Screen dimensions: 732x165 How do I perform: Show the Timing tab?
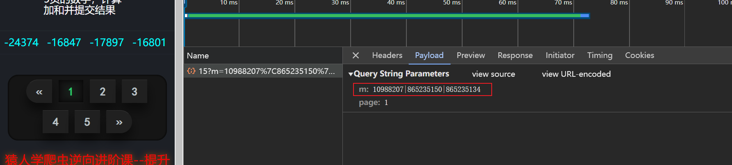click(600, 56)
